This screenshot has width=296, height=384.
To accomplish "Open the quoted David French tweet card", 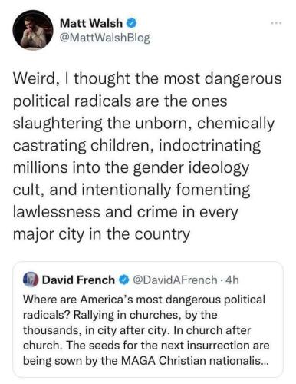I will (148, 319).
